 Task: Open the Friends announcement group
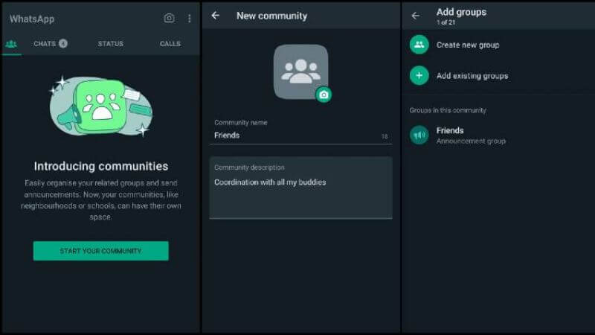pos(470,135)
